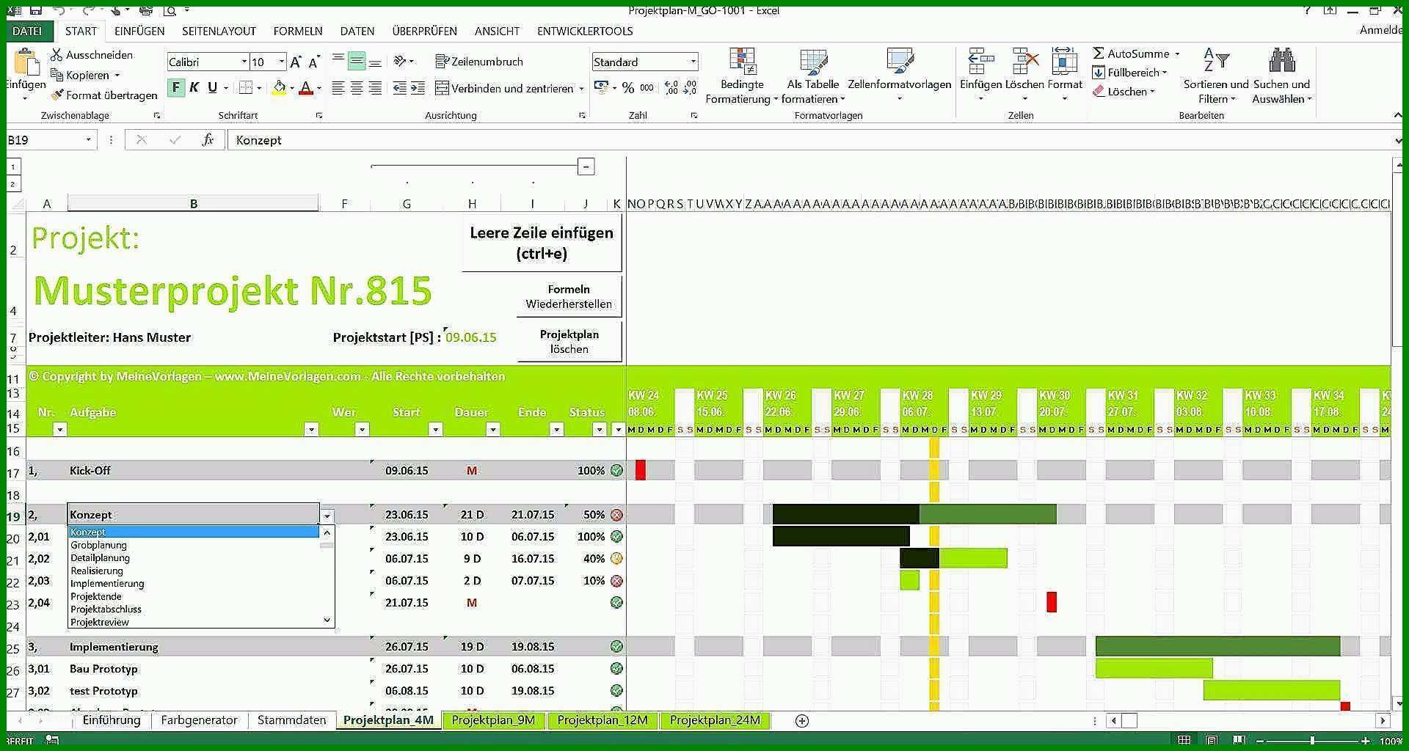Switch to ENTWICKLERTOOLS ribbon tab
The width and height of the screenshot is (1409, 751).
[x=585, y=31]
